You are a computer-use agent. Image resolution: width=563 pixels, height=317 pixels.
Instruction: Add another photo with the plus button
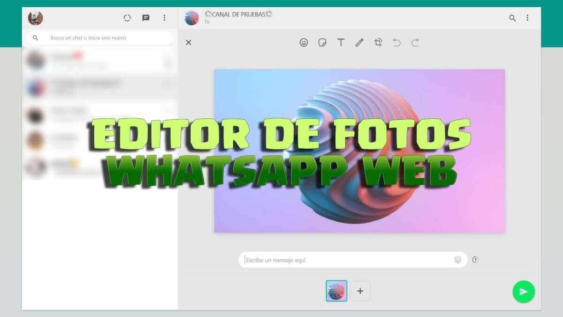(360, 291)
